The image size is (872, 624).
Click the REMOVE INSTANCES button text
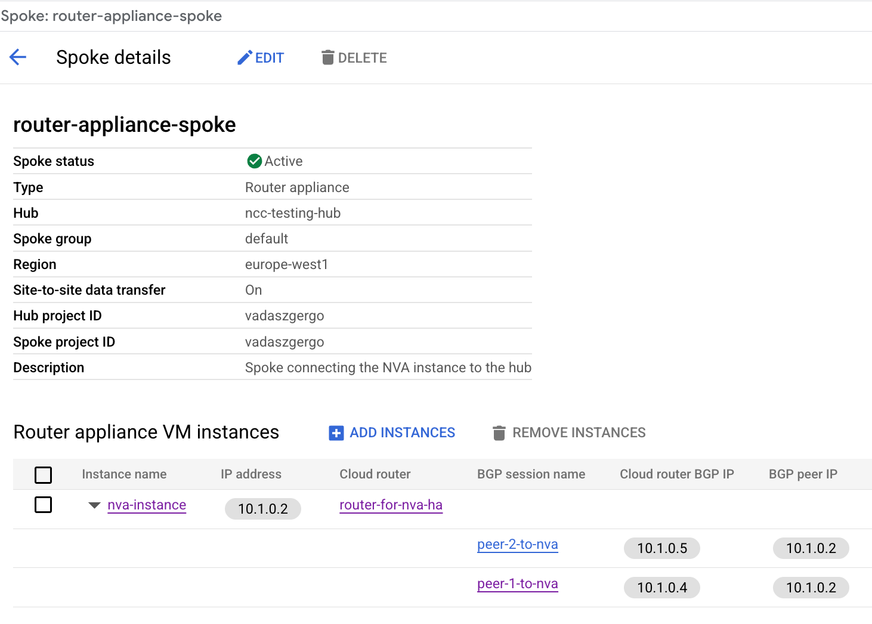579,433
